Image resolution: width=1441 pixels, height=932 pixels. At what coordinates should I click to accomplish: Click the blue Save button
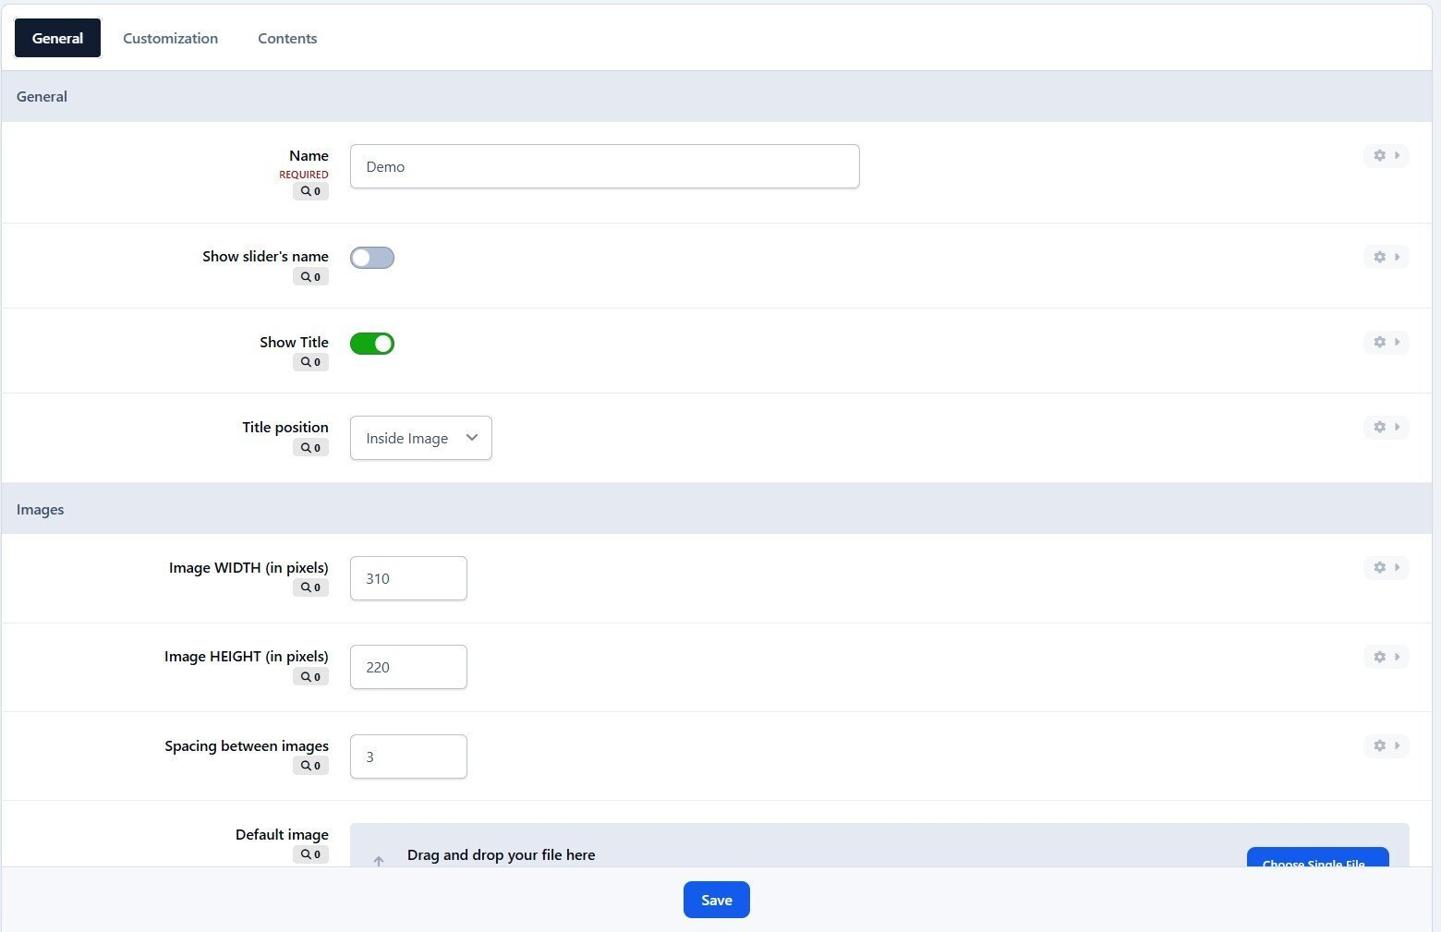click(717, 900)
